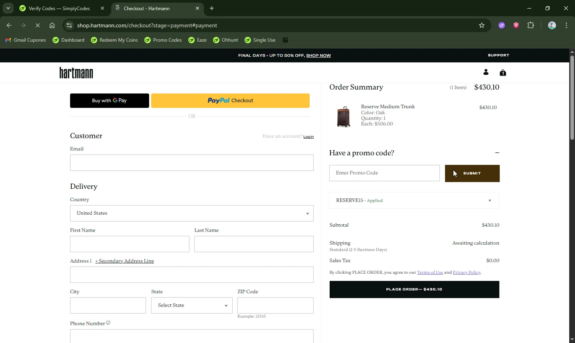Open the Chrome profile avatar
Screen dimensions: 575x343
click(552, 25)
